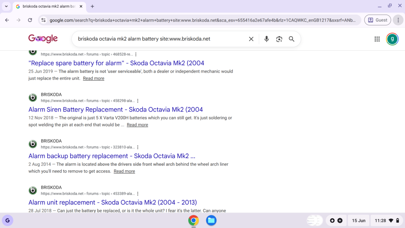Image resolution: width=405 pixels, height=228 pixels.
Task: Click the 323810-ala breadcrumb URL
Action: (x=88, y=147)
